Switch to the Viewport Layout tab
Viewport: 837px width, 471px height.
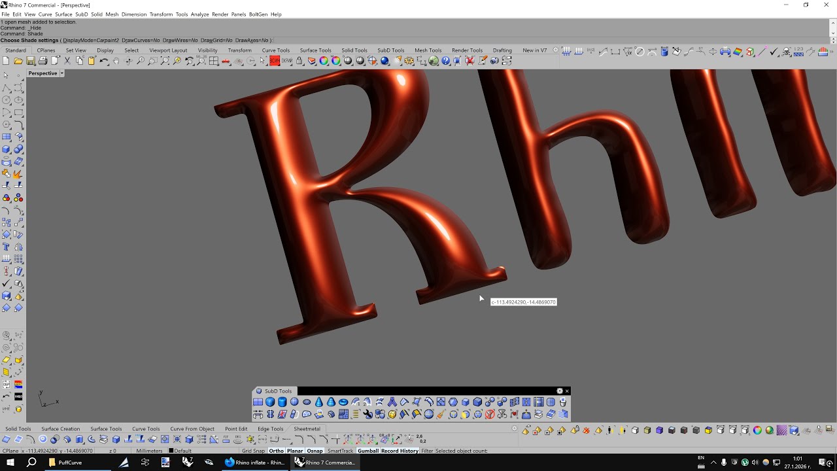(168, 50)
